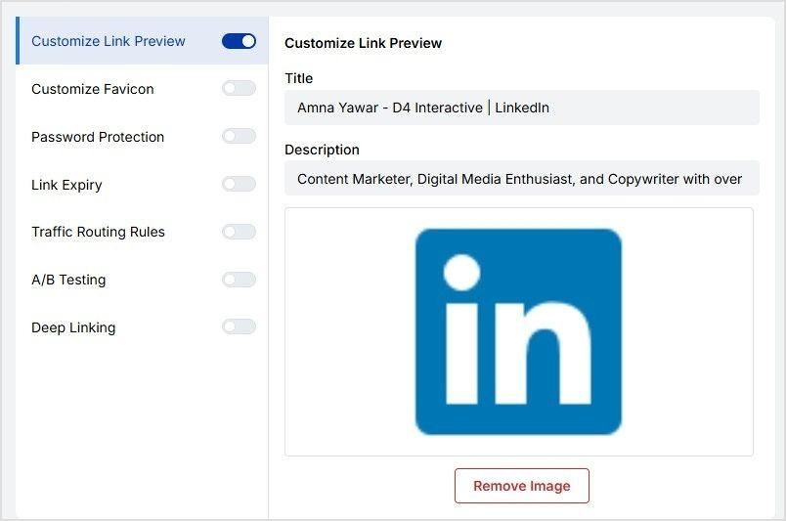Enable the Customize Favicon toggle
The image size is (786, 521).
[x=239, y=89]
